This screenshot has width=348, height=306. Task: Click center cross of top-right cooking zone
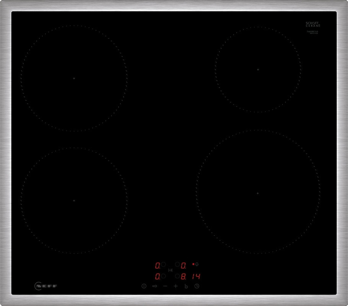[x=258, y=70]
